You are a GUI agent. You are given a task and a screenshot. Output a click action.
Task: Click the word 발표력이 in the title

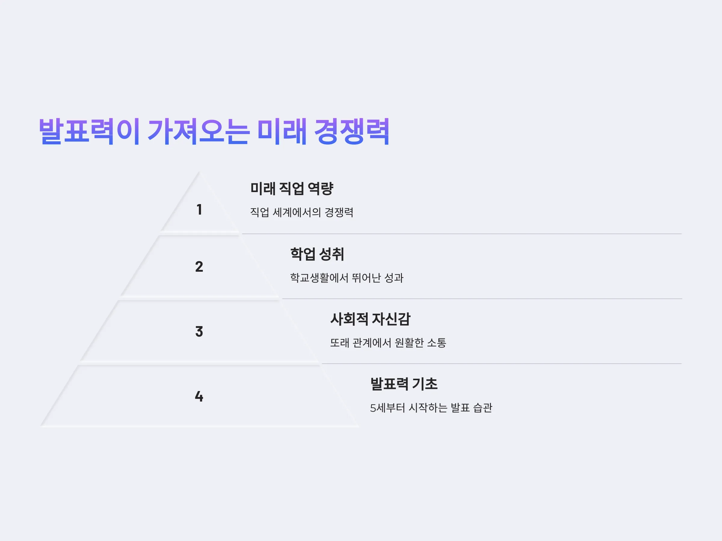[x=89, y=131]
